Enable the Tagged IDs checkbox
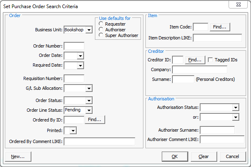The image size is (251, 167). tap(210, 60)
